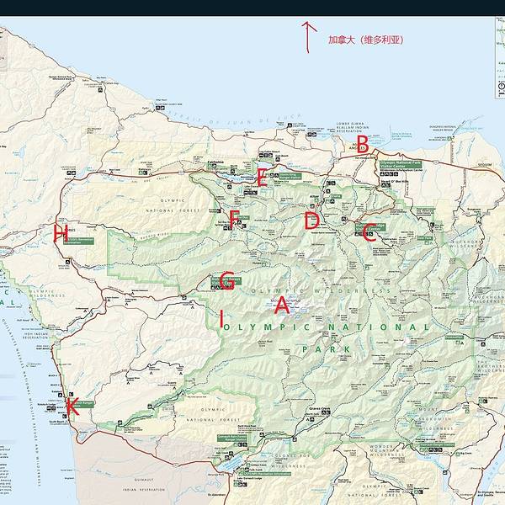505x505 pixels.
Task: Select red marker B near Port Angeles
Action: pos(363,146)
